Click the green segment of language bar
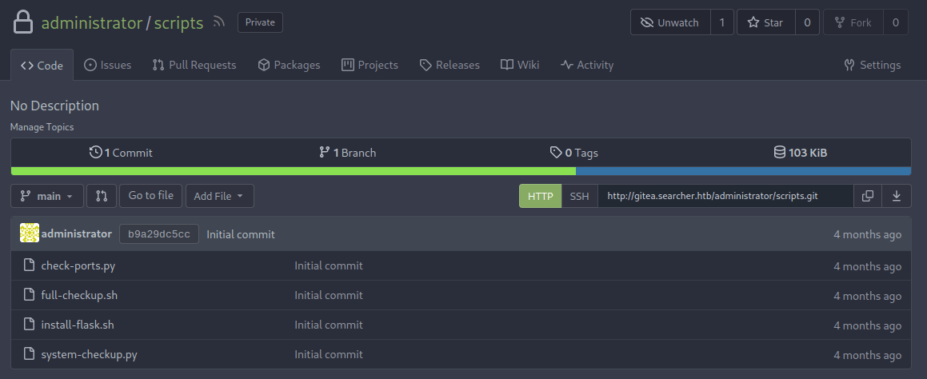This screenshot has height=379, width=927. coord(294,171)
